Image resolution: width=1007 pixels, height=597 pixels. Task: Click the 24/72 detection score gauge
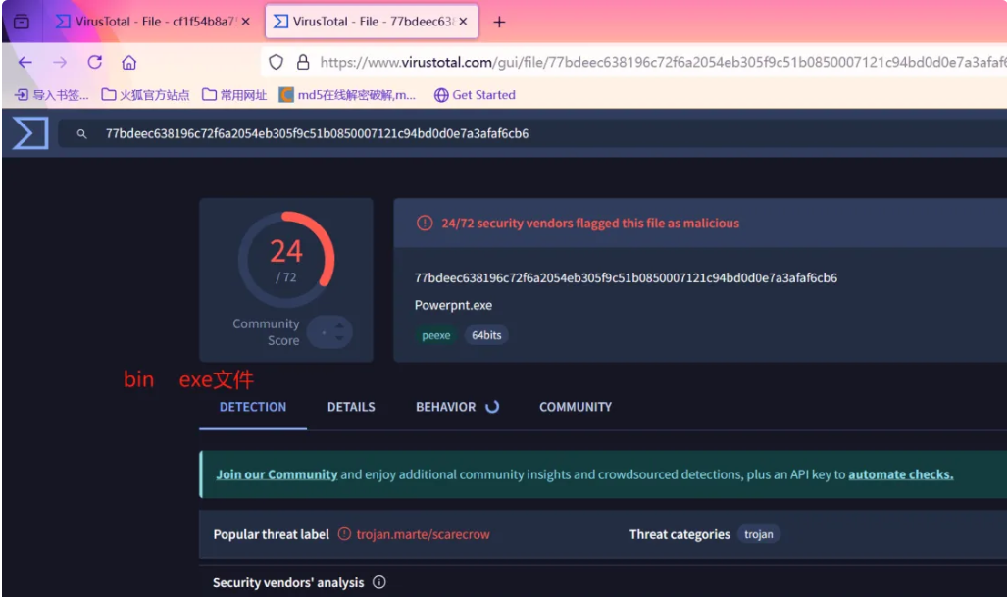click(x=285, y=260)
